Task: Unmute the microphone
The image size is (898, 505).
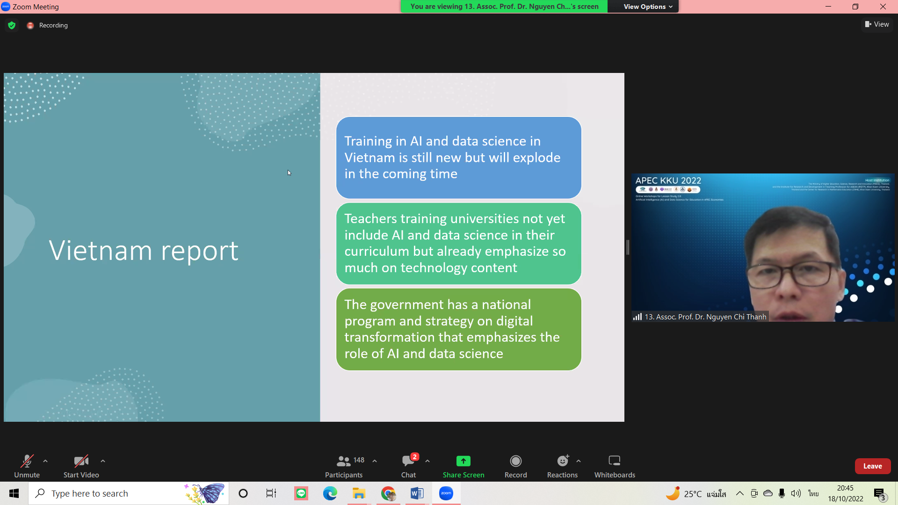Action: [x=27, y=461]
